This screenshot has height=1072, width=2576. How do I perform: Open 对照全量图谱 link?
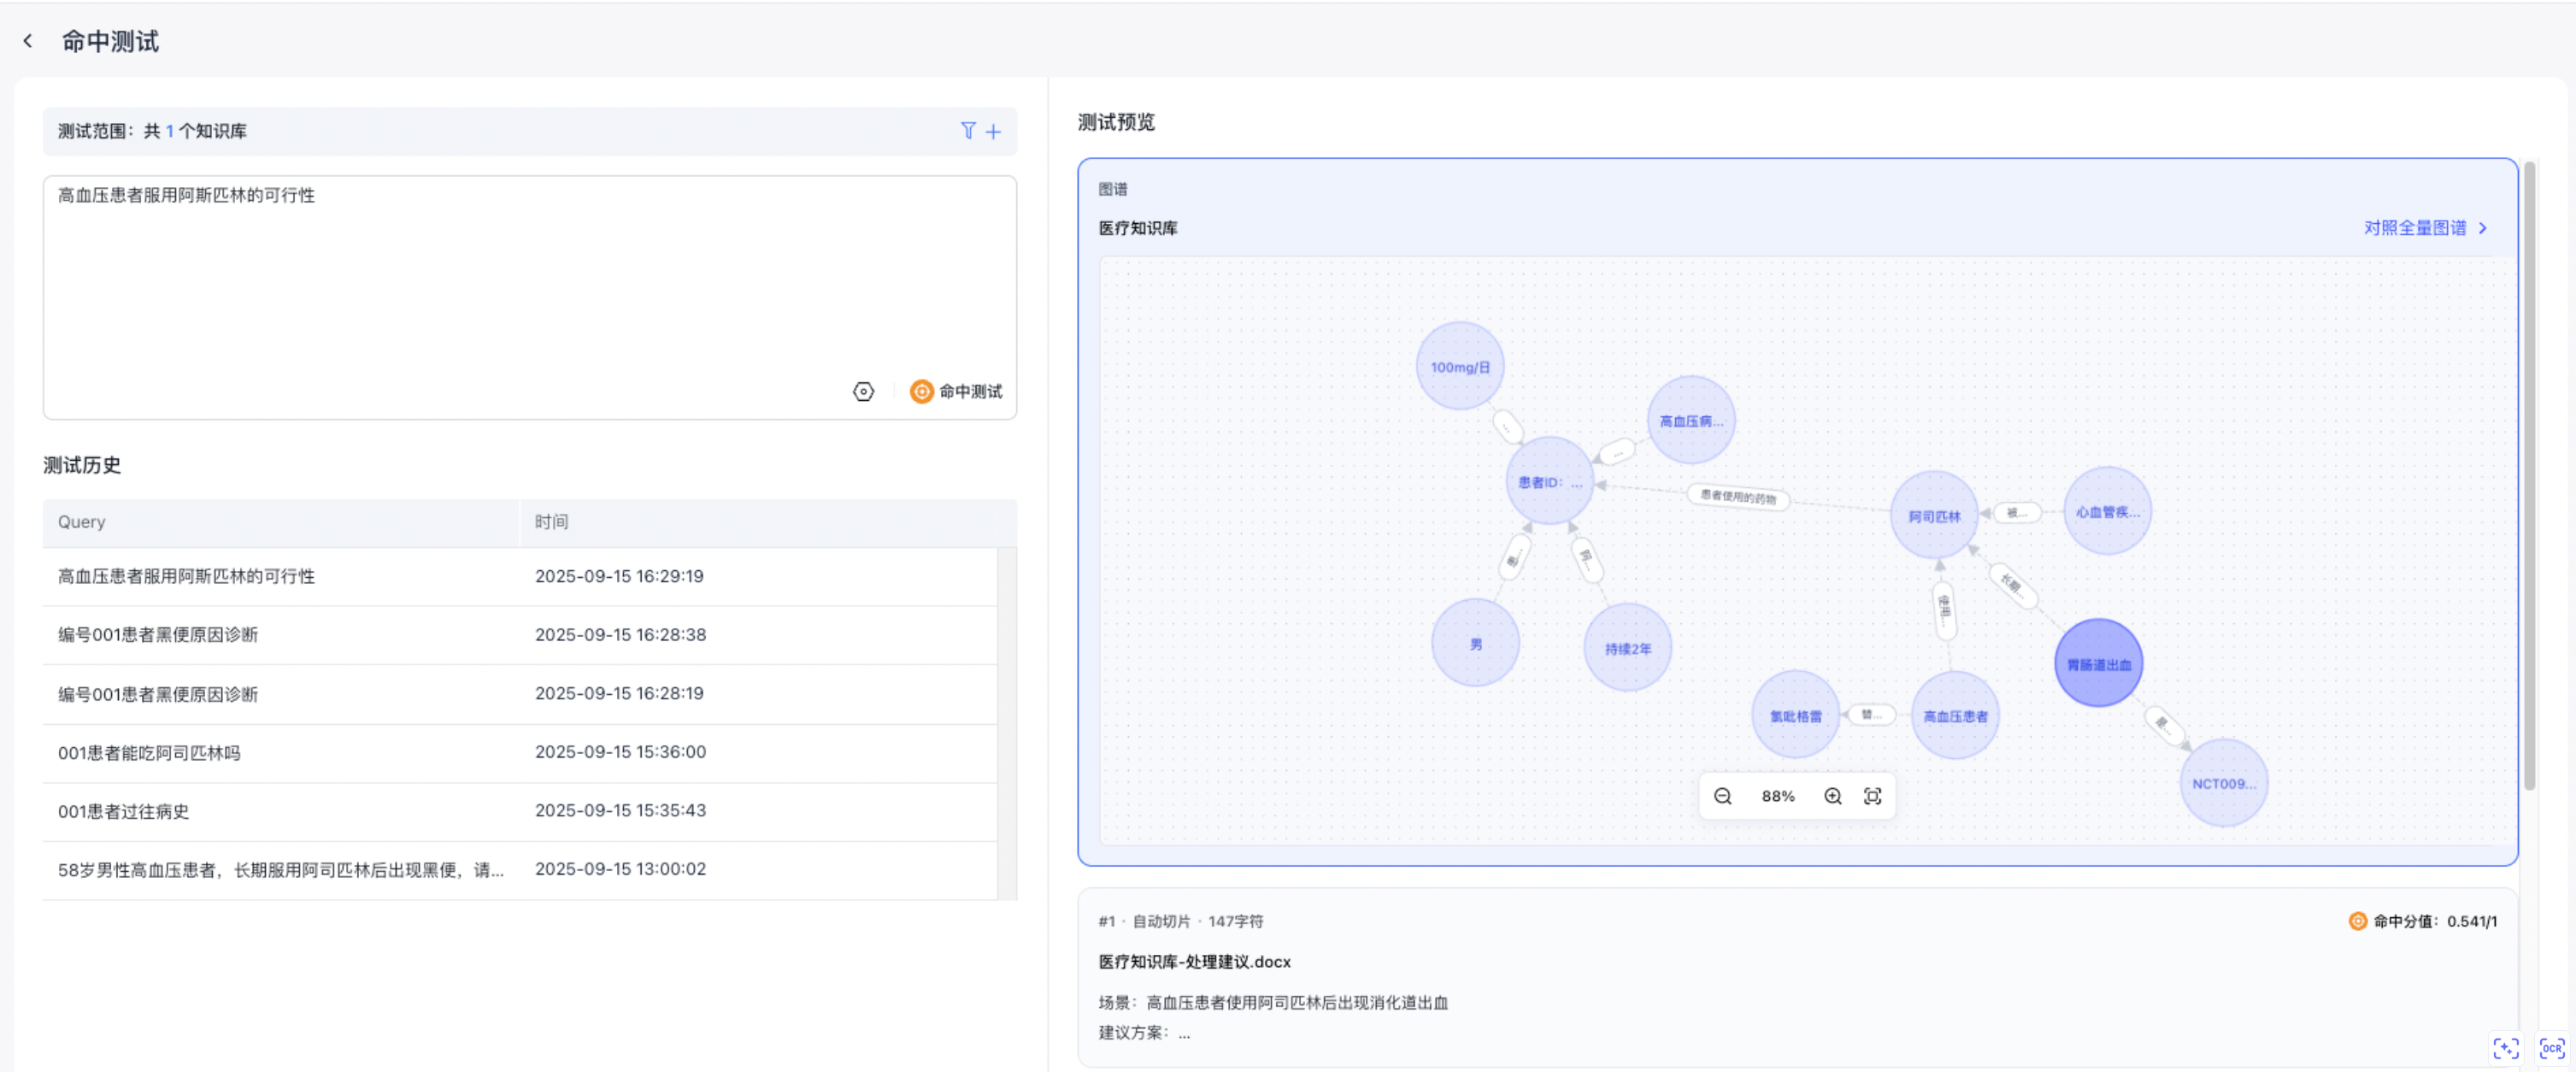coord(2424,228)
